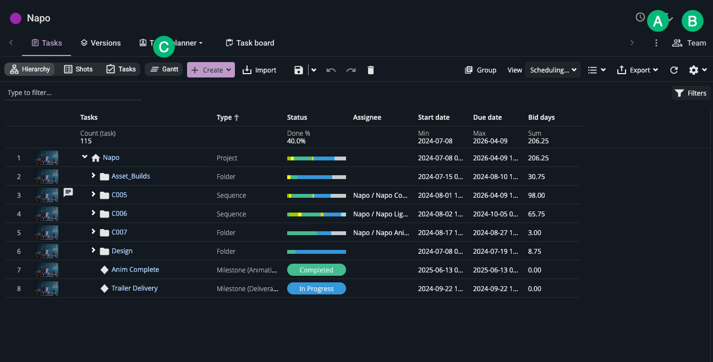The width and height of the screenshot is (713, 362).
Task: Click the redo arrow icon
Action: pyautogui.click(x=350, y=70)
